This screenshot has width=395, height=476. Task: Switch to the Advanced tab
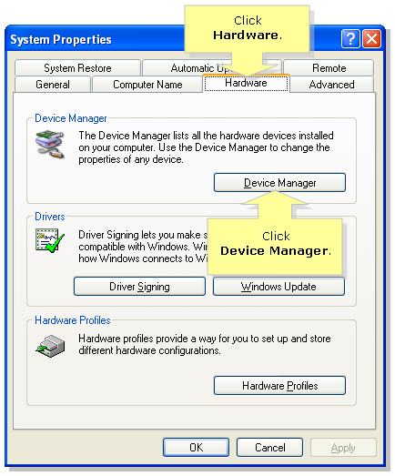pyautogui.click(x=331, y=84)
